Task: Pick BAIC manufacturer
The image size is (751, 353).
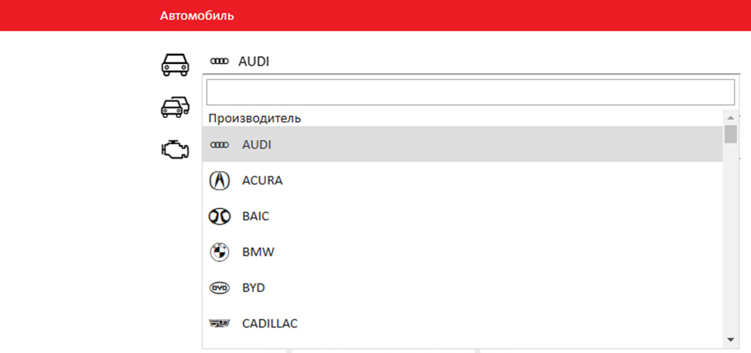Action: 462,217
